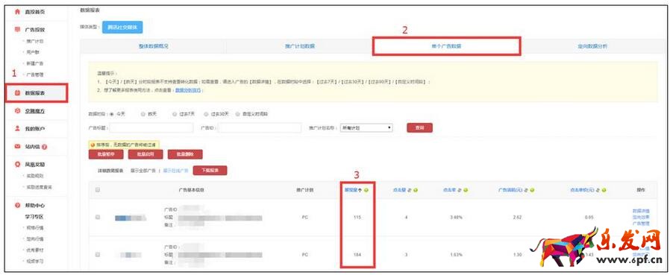Click the red 查询 button

[419, 127]
